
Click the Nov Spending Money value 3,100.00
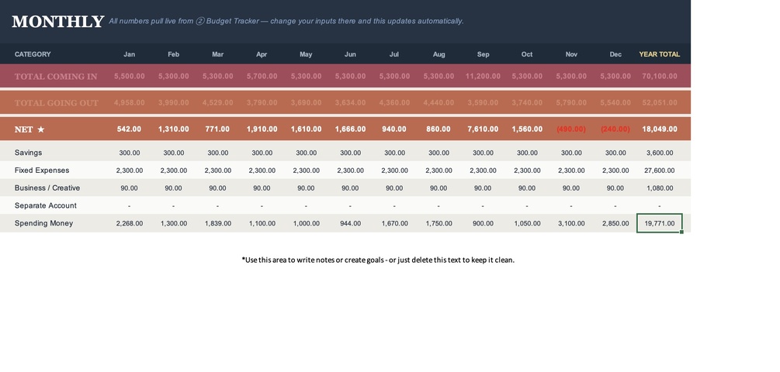571,223
